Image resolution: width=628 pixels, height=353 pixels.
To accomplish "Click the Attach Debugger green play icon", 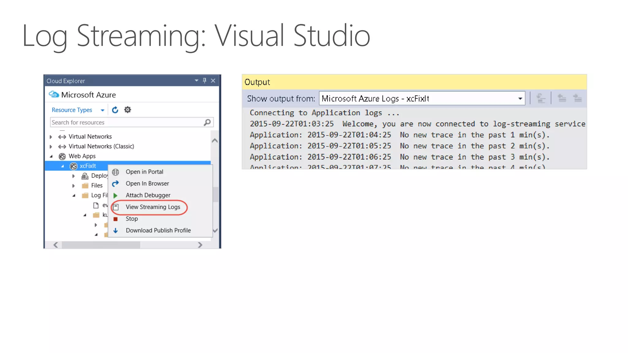I will [116, 195].
